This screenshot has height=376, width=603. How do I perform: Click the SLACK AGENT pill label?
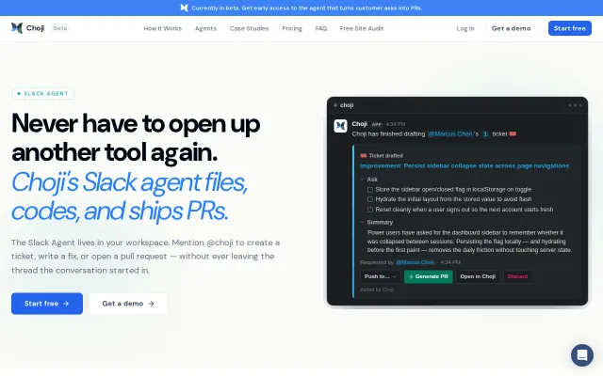pyautogui.click(x=43, y=94)
